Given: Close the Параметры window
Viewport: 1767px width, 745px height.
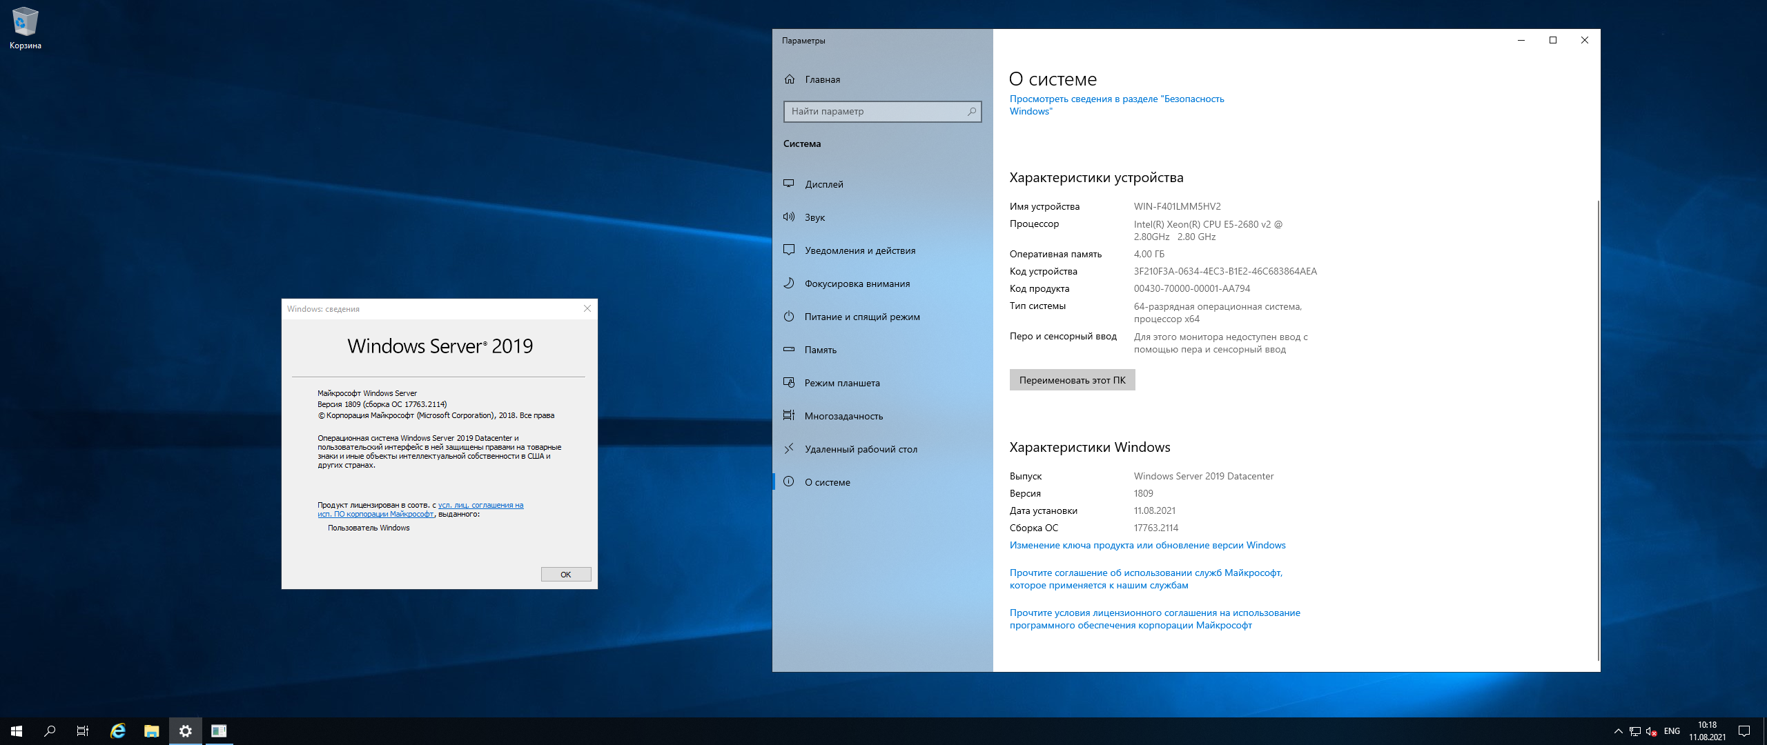Looking at the screenshot, I should (1585, 40).
